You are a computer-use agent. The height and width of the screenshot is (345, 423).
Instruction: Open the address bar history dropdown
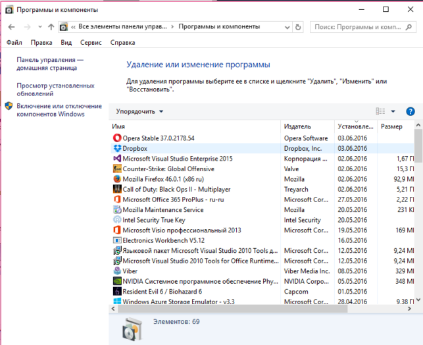(287, 27)
